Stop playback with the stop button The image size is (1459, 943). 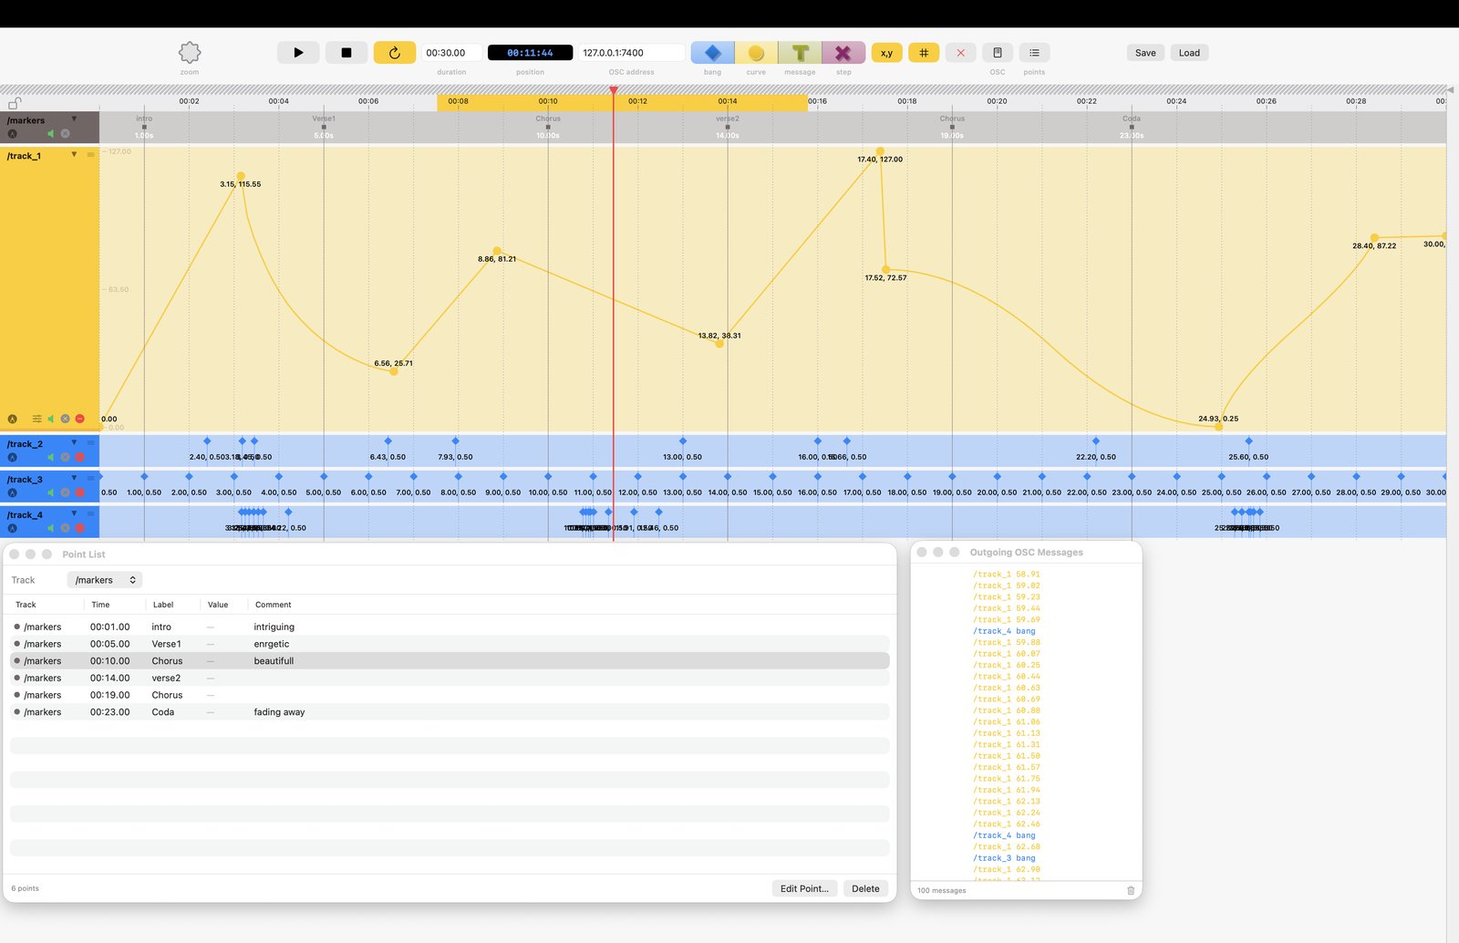pos(347,53)
